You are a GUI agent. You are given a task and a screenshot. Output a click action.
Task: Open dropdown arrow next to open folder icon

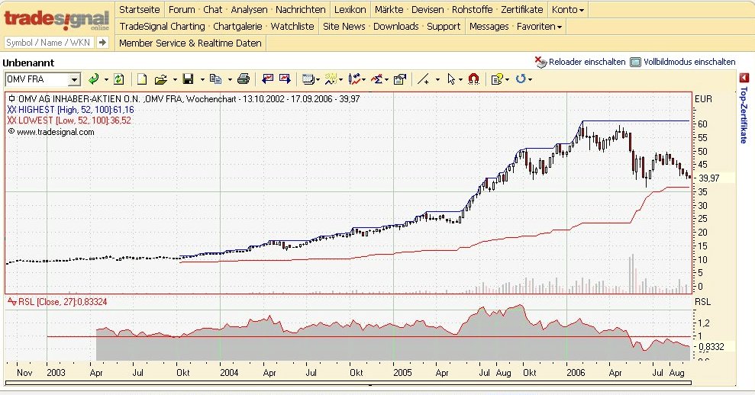click(174, 79)
